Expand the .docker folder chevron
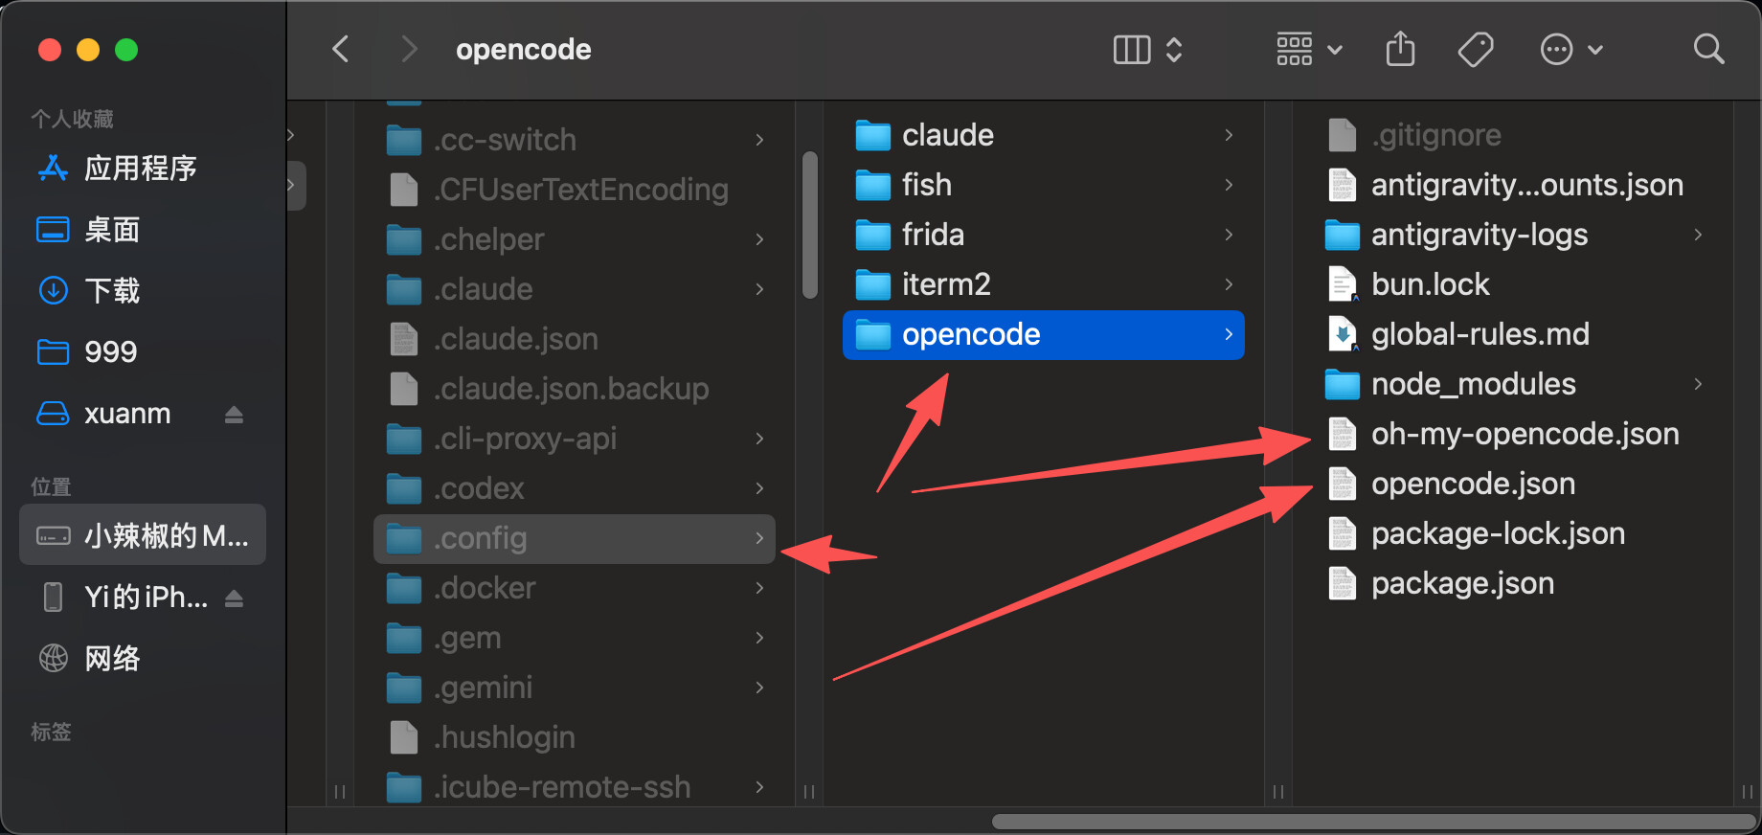Image resolution: width=1762 pixels, height=835 pixels. tap(759, 588)
